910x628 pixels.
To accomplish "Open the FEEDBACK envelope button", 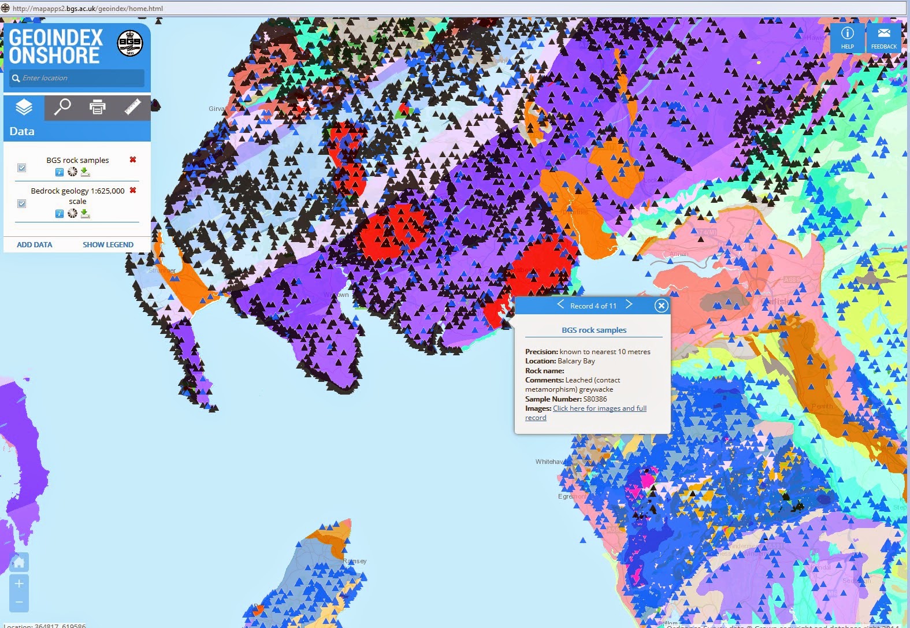I will click(x=884, y=38).
